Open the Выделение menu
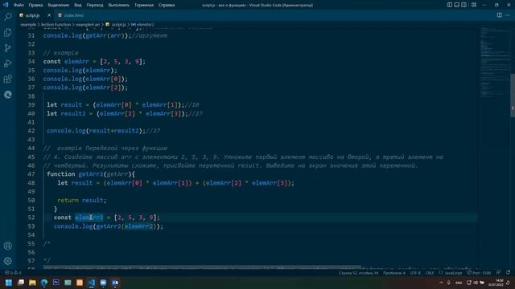Screen dimensions: 515x289 (59, 5)
